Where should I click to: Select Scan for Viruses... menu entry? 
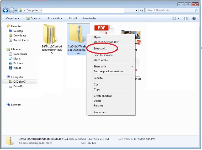(x=104, y=55)
